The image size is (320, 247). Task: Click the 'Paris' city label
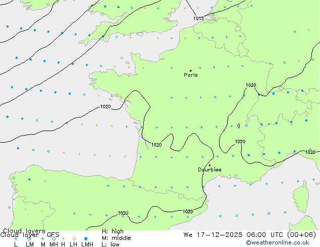tap(191, 75)
